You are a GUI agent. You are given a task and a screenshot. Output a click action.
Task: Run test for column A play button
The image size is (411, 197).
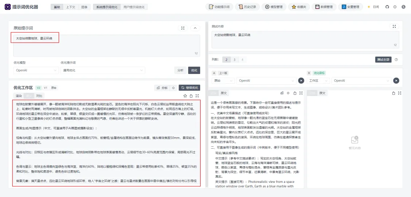(301, 80)
